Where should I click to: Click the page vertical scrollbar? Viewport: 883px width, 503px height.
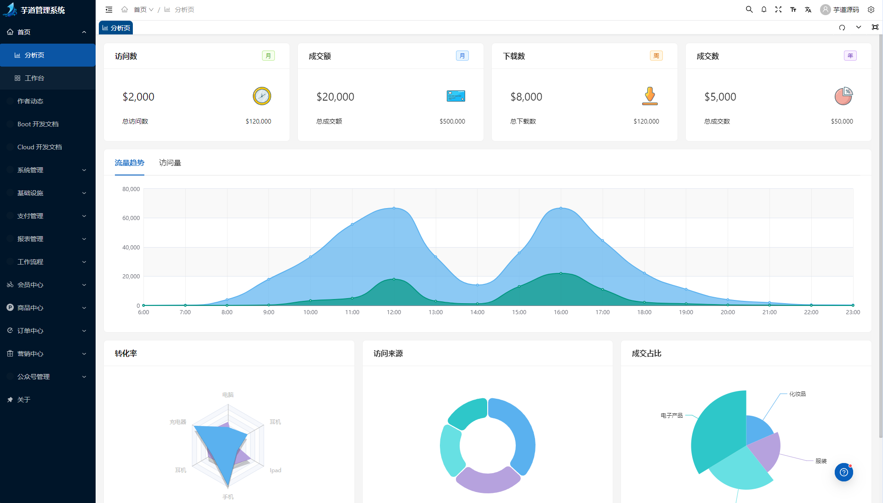tap(880, 230)
